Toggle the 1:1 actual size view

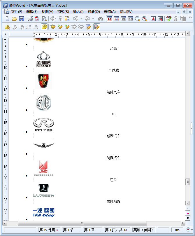110,19
